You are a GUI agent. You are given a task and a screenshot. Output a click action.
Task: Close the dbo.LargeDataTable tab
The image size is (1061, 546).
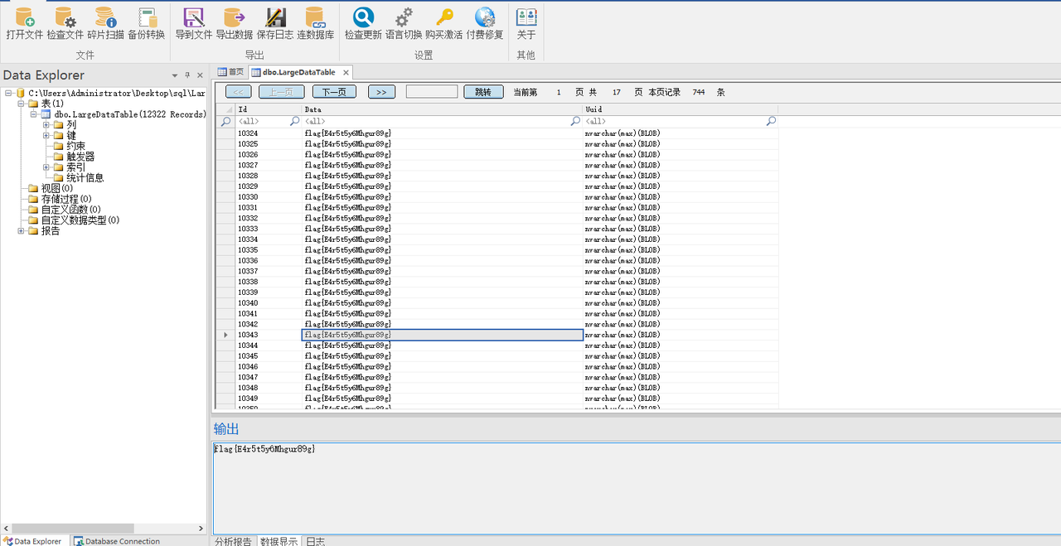pyautogui.click(x=346, y=73)
